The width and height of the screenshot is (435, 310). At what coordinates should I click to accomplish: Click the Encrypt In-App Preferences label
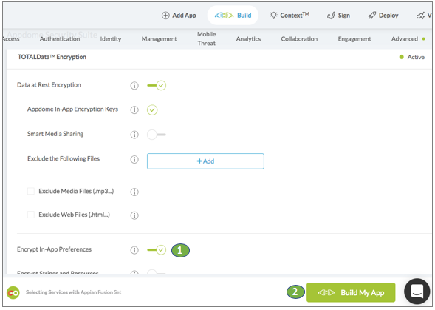[54, 249]
